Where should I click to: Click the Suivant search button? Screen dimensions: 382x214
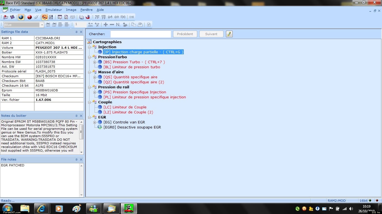[211, 34]
